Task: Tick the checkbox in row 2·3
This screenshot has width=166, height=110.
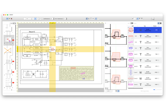Action: click(x=158, y=42)
